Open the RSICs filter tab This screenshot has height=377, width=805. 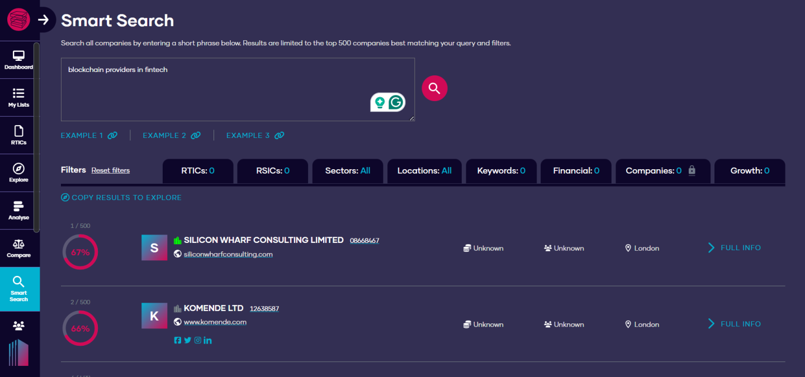point(273,171)
